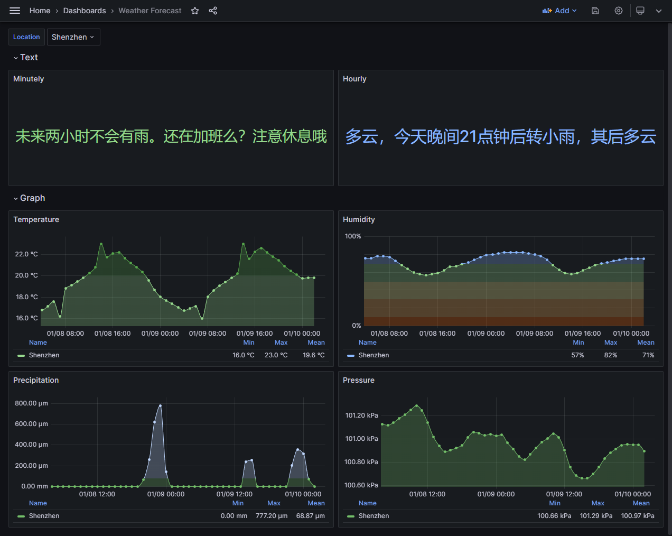Open the Shenzhen location dropdown
Screen dimensions: 672x536
(73, 37)
